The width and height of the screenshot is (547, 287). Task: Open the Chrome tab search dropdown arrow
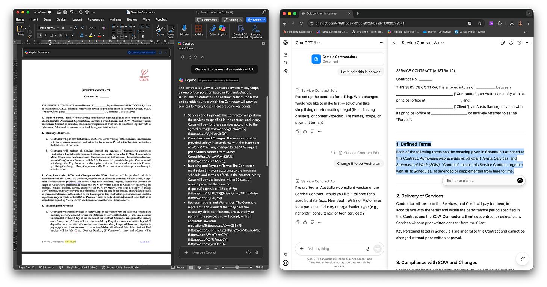point(529,13)
